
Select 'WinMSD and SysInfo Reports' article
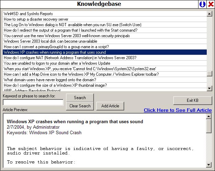pos(105,14)
